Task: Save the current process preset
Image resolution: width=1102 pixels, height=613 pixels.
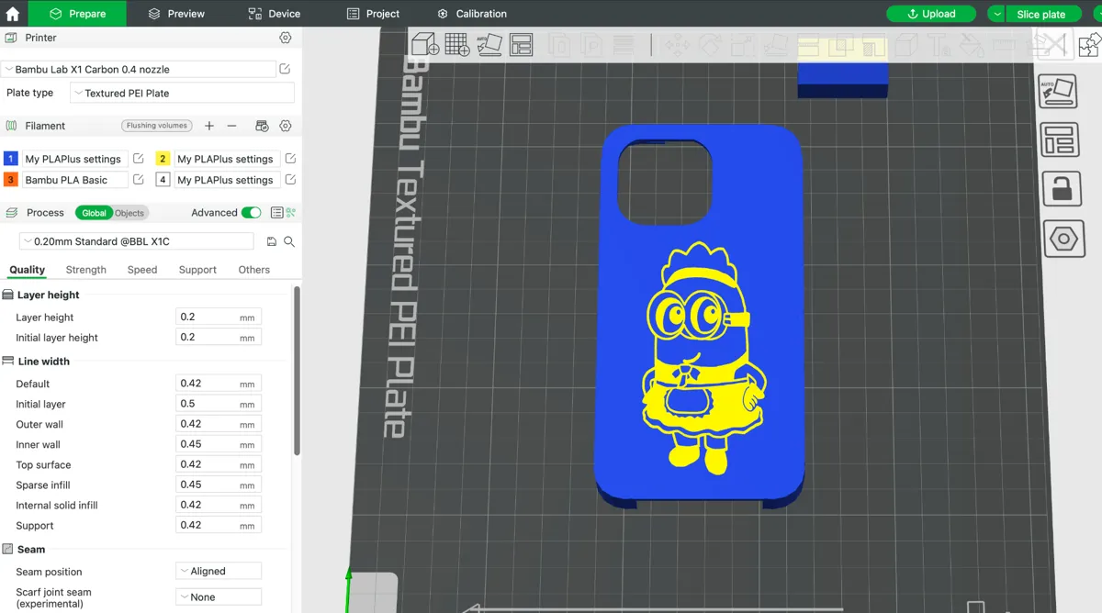Action: pos(271,241)
